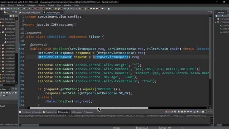The image size is (229, 129).
Task: Minimize the Console panel
Action: pos(208,111)
